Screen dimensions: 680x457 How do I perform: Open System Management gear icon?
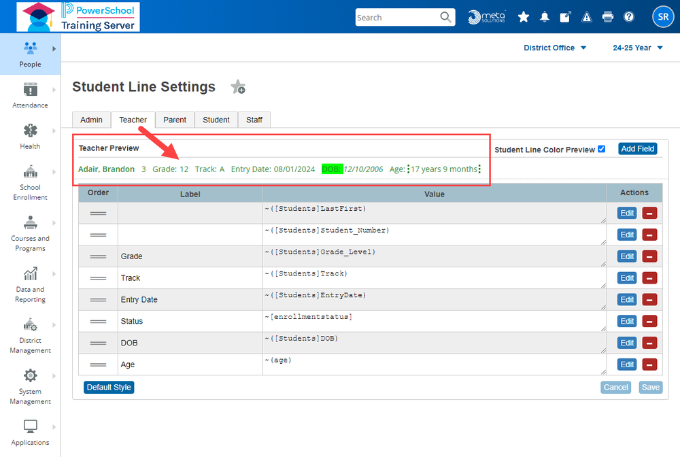pos(30,375)
